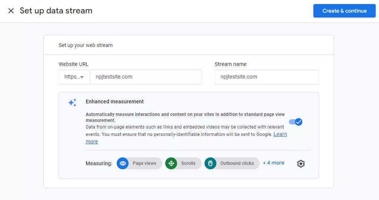Image resolution: width=379 pixels, height=200 pixels.
Task: Close the Set up data stream panel
Action: pos(11,11)
